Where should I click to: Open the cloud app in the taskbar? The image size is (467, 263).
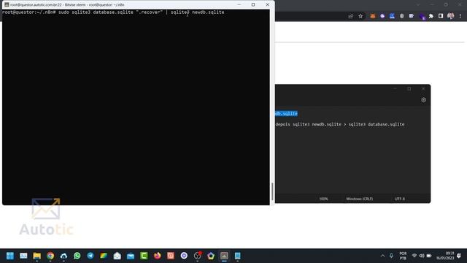click(x=63, y=256)
